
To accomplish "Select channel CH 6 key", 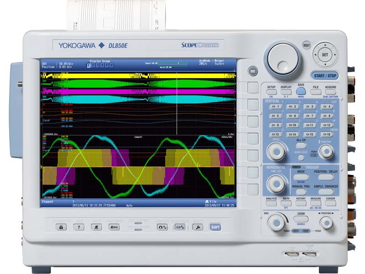I will click(x=292, y=116).
